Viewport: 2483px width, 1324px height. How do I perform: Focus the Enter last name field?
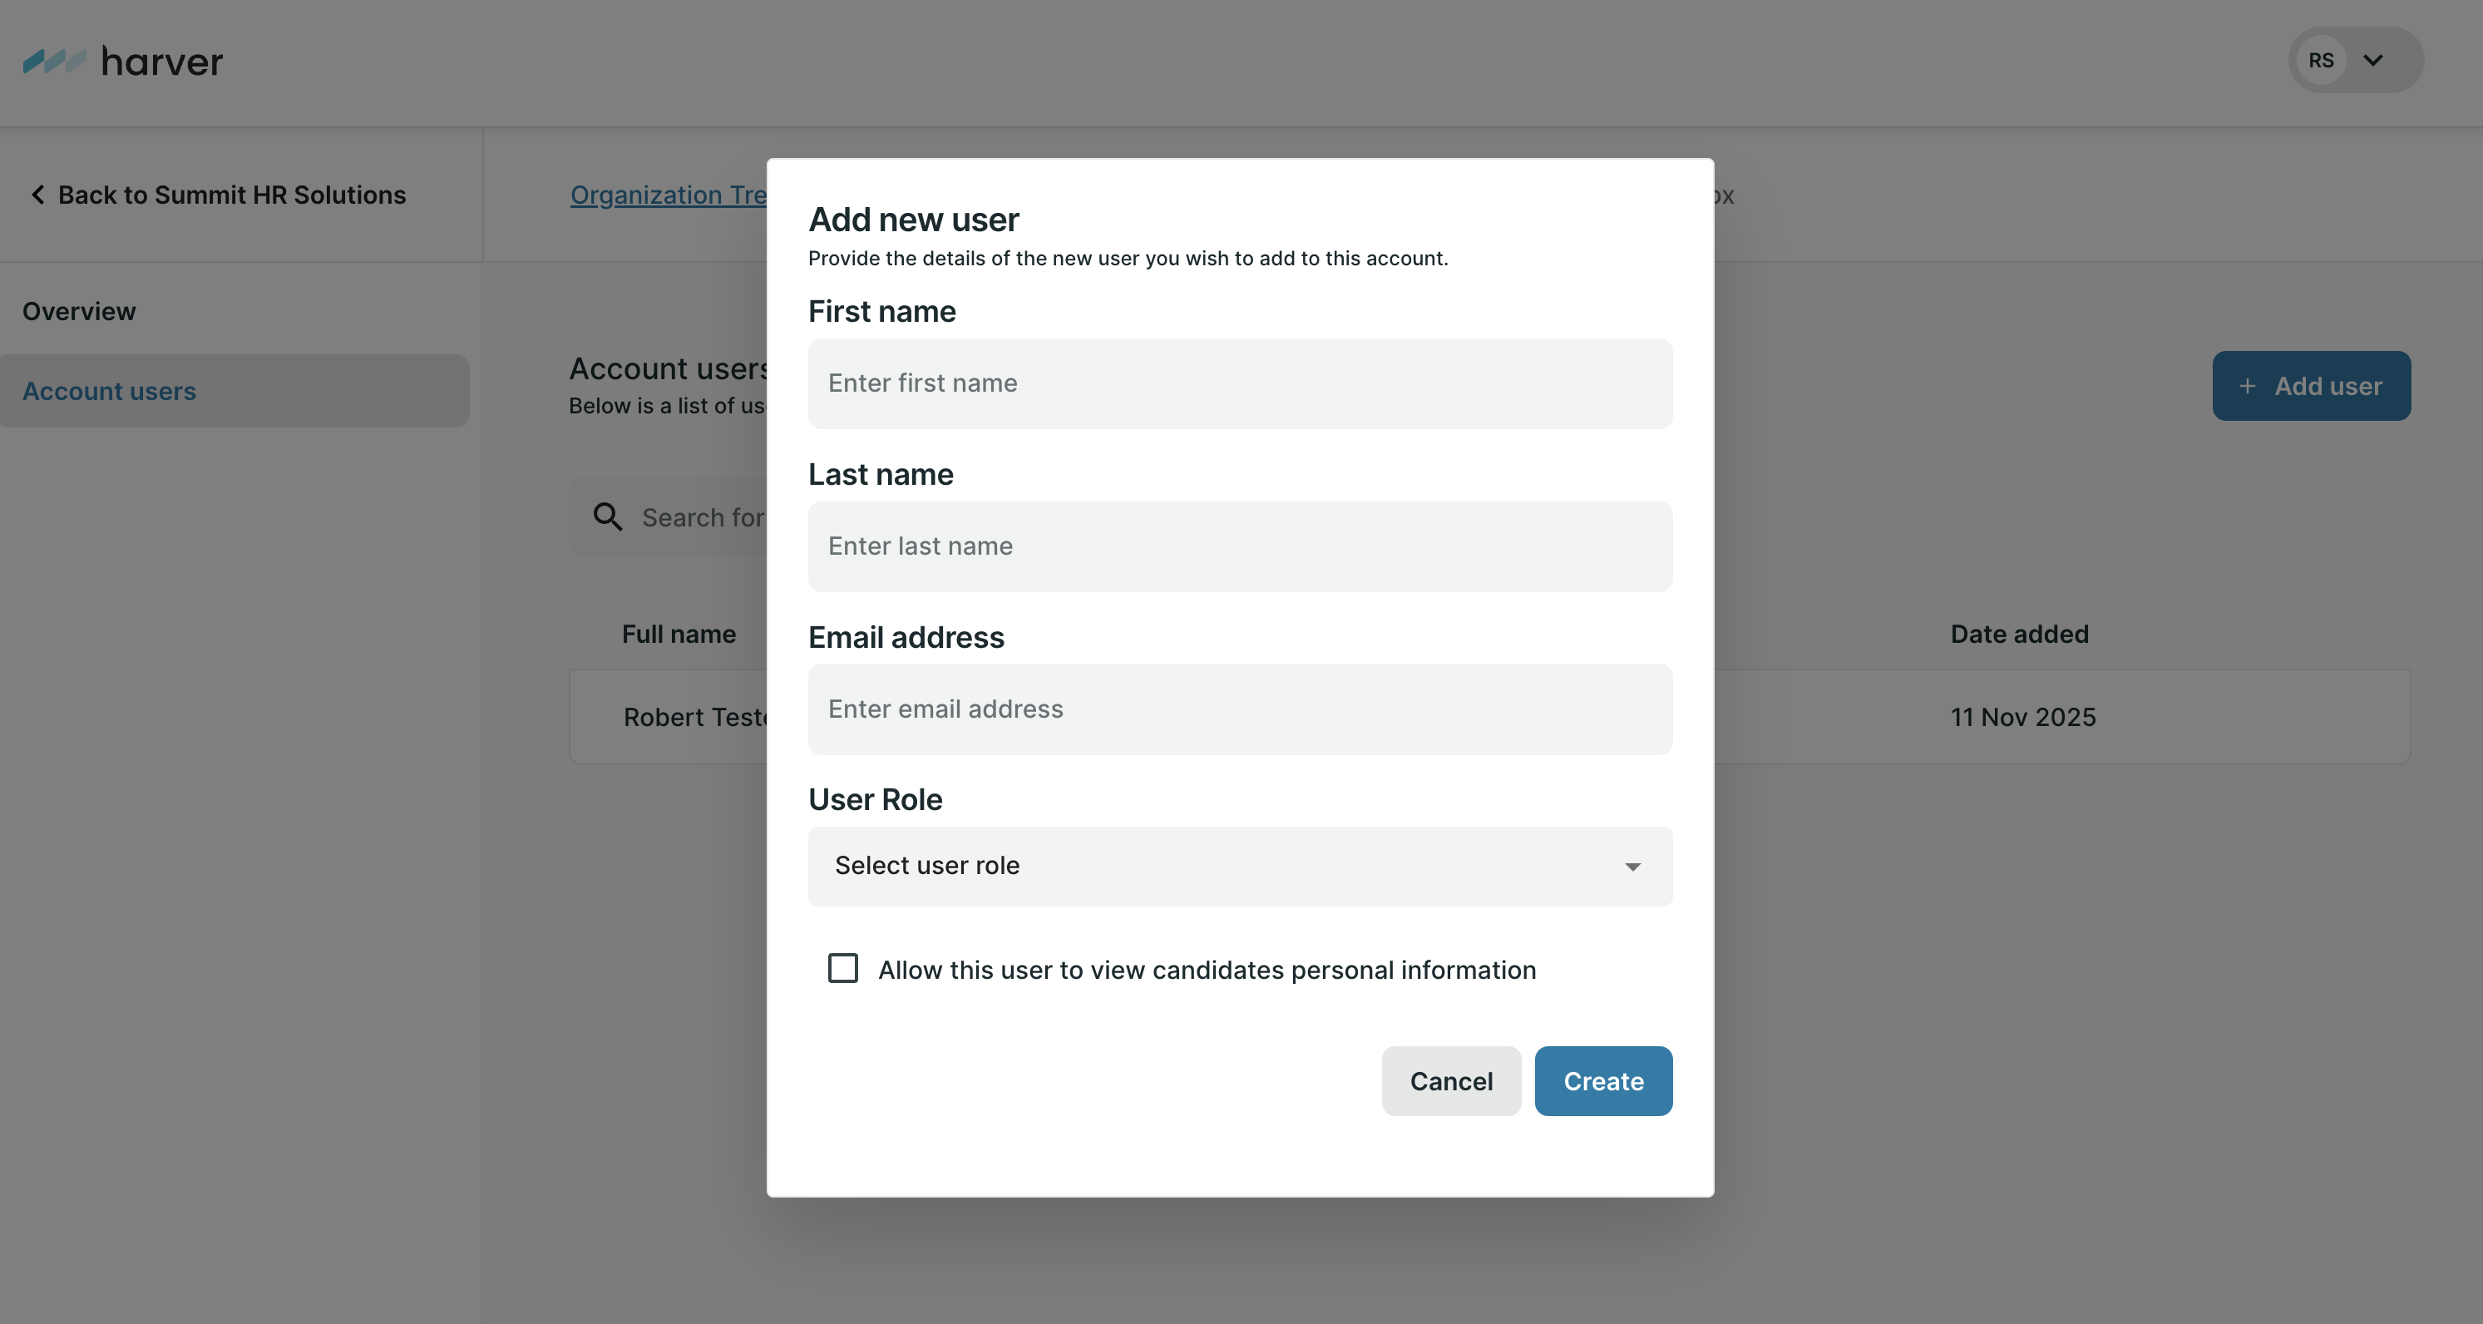(1240, 546)
